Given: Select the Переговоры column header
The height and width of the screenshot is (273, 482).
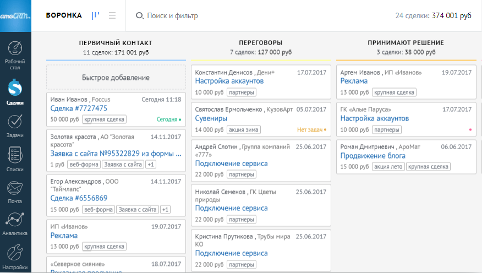Looking at the screenshot, I should click(x=261, y=43).
